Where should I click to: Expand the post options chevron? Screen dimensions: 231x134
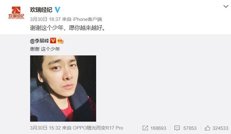[x=226, y=6]
